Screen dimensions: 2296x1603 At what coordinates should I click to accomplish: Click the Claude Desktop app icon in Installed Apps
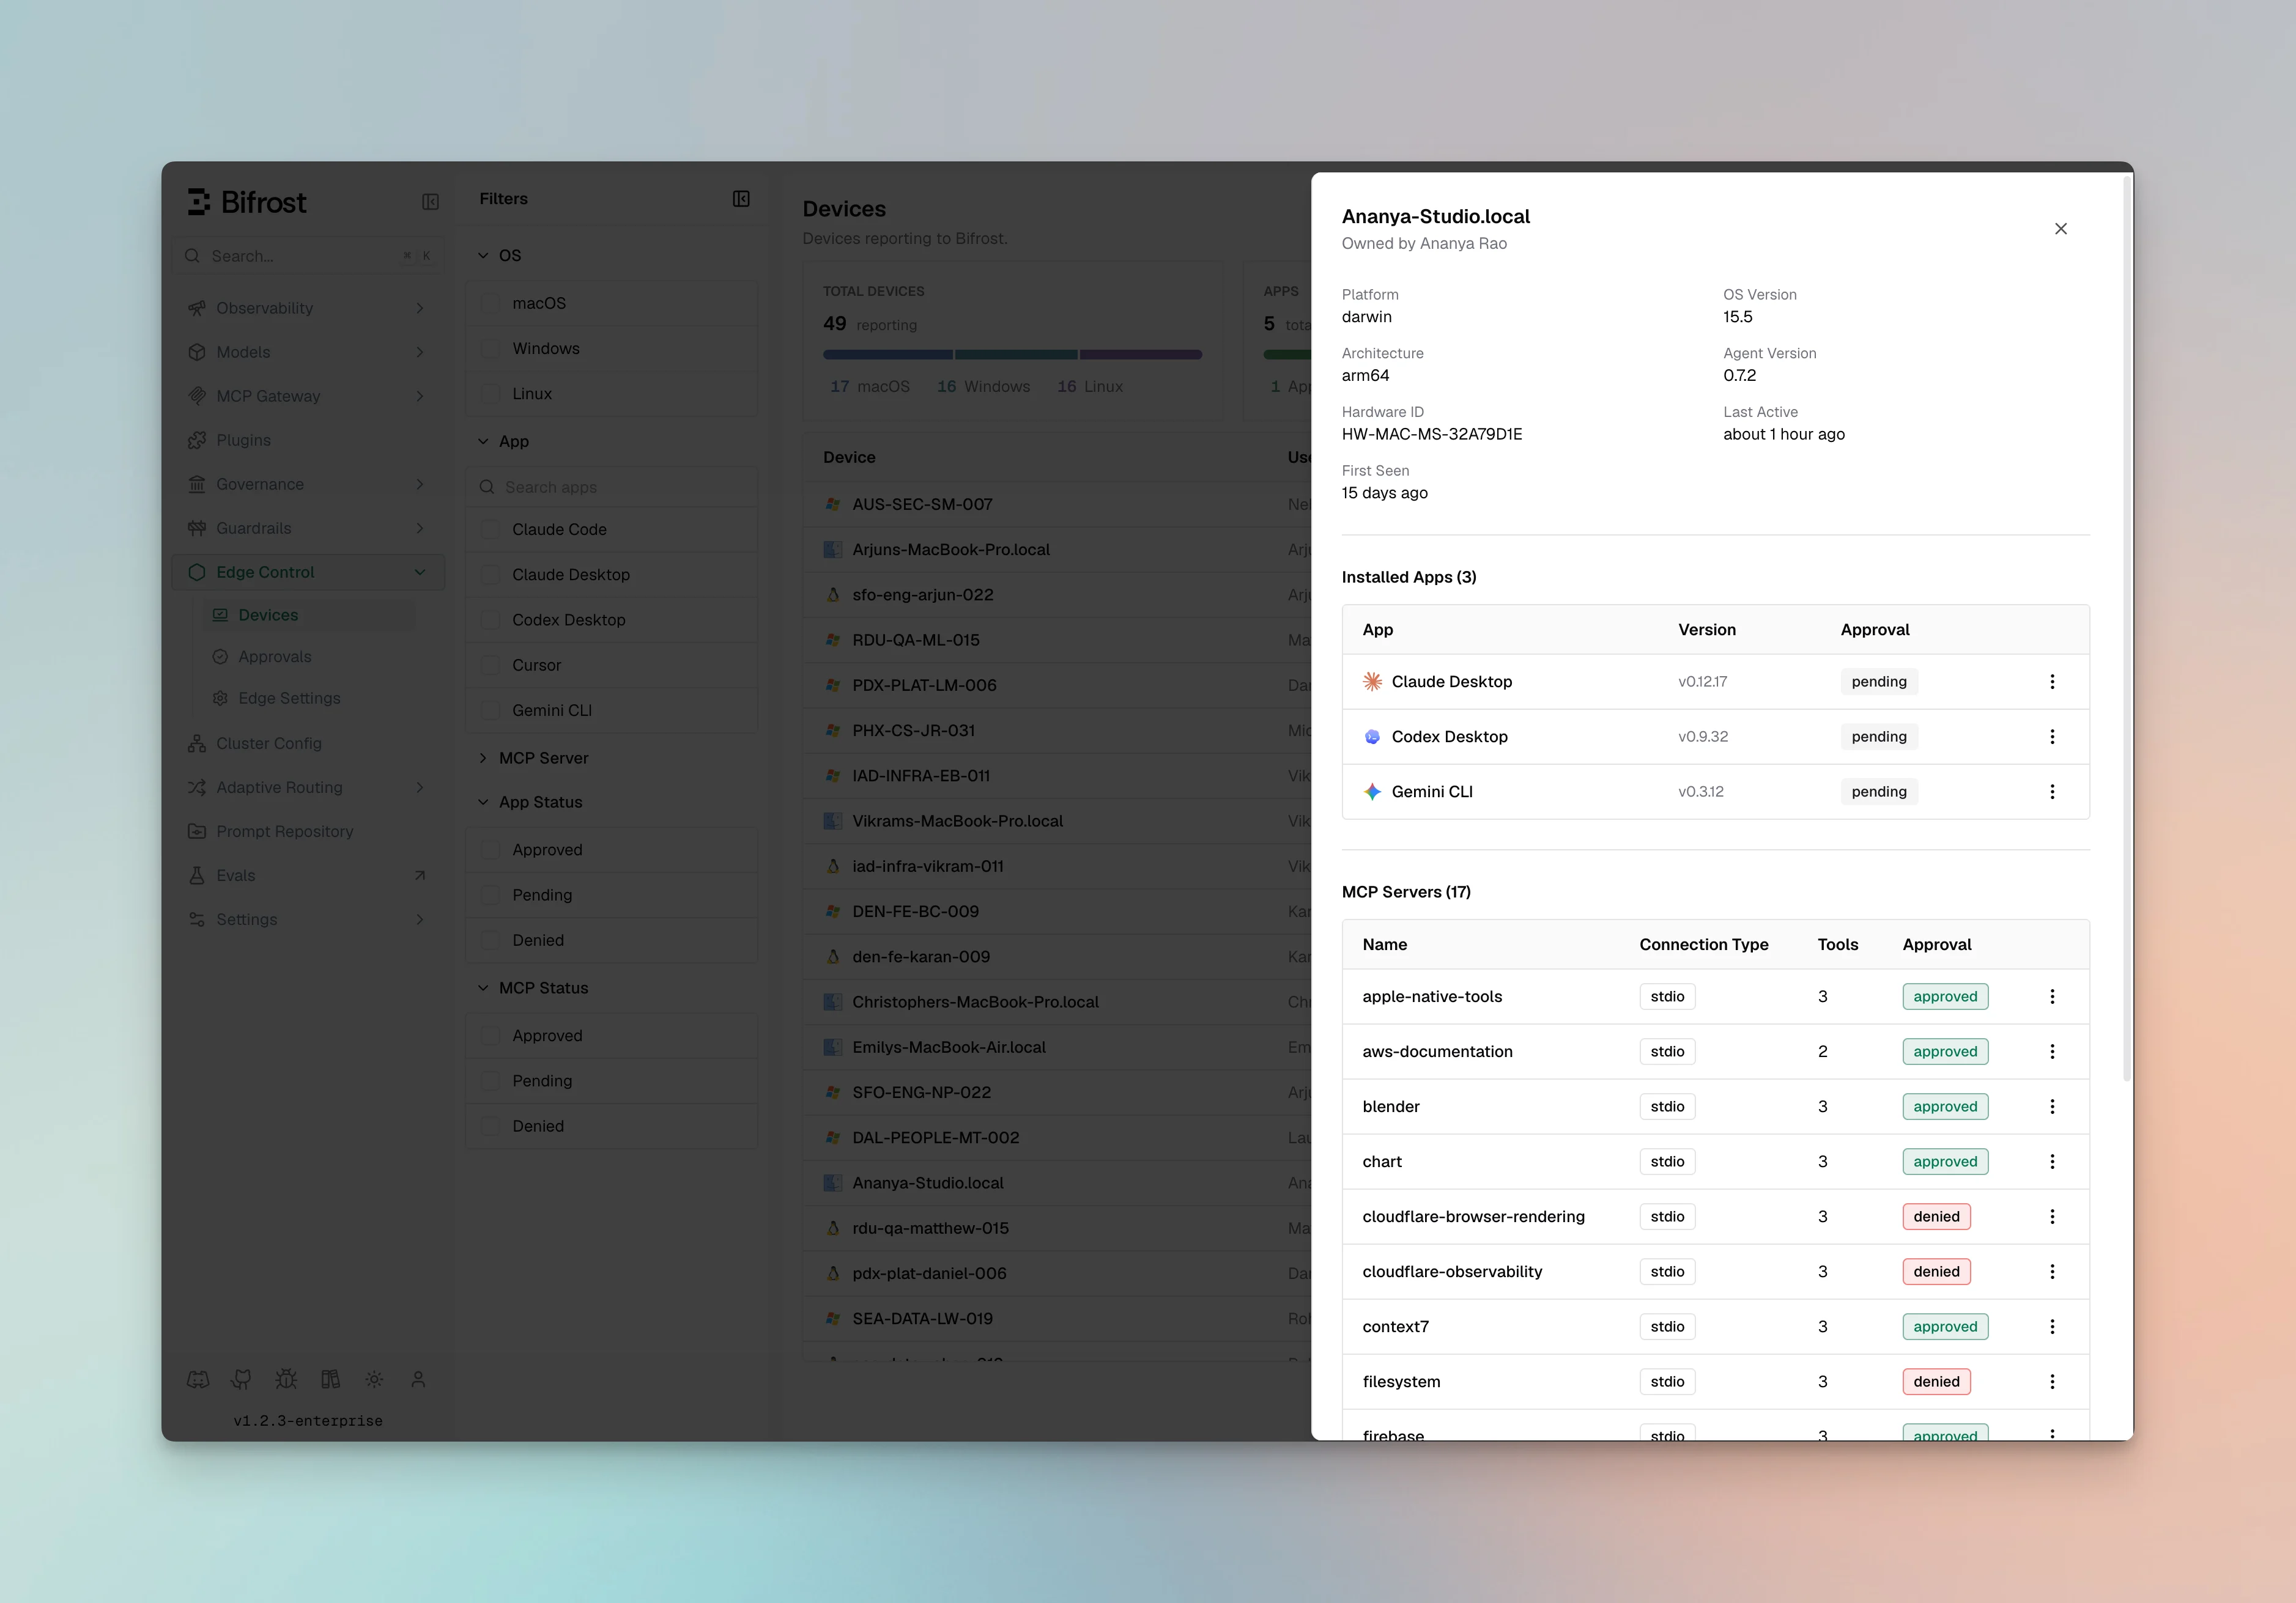point(1372,682)
